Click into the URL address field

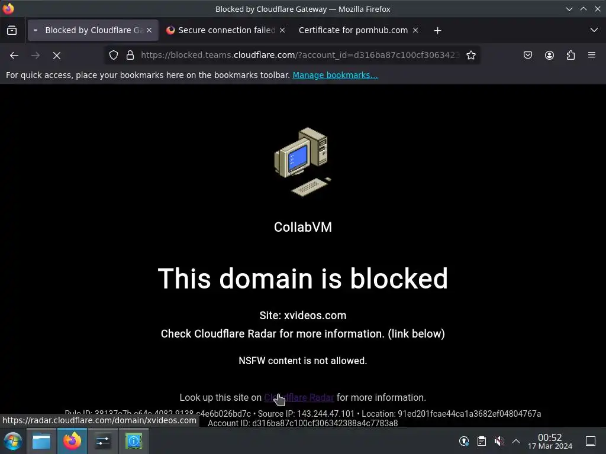coord(299,55)
